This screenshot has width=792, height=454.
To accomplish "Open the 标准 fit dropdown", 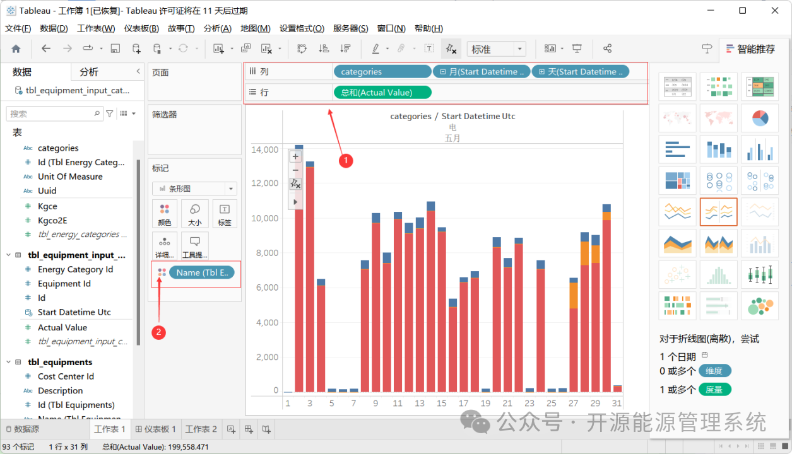I will pyautogui.click(x=496, y=49).
